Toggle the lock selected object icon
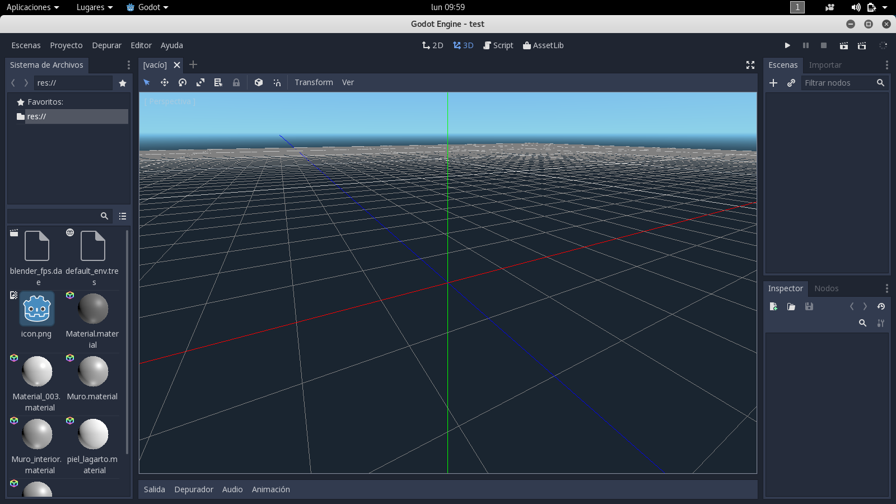This screenshot has height=504, width=896. 236,82
